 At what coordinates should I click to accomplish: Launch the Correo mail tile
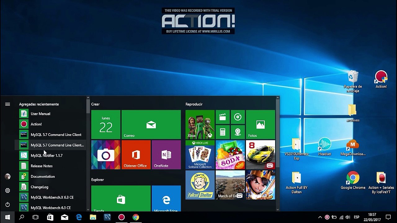pyautogui.click(x=151, y=125)
